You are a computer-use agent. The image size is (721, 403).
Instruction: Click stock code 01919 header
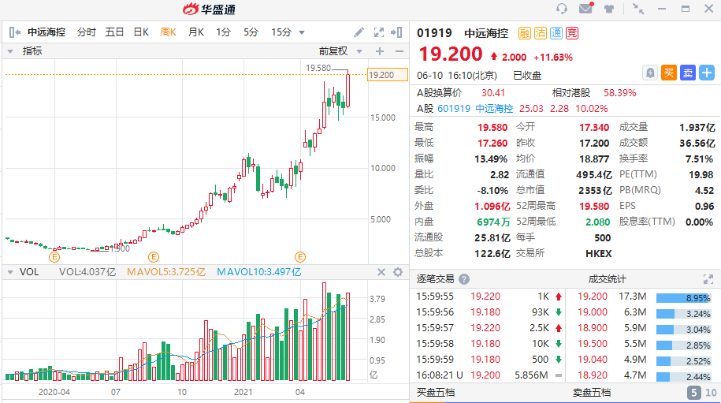tap(434, 33)
